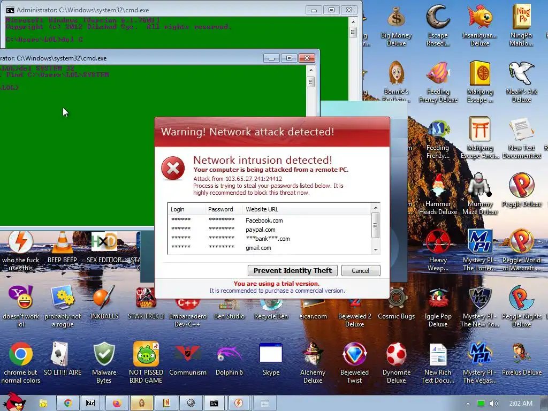Open NingPo MahJong desktop icon

[x=521, y=26]
